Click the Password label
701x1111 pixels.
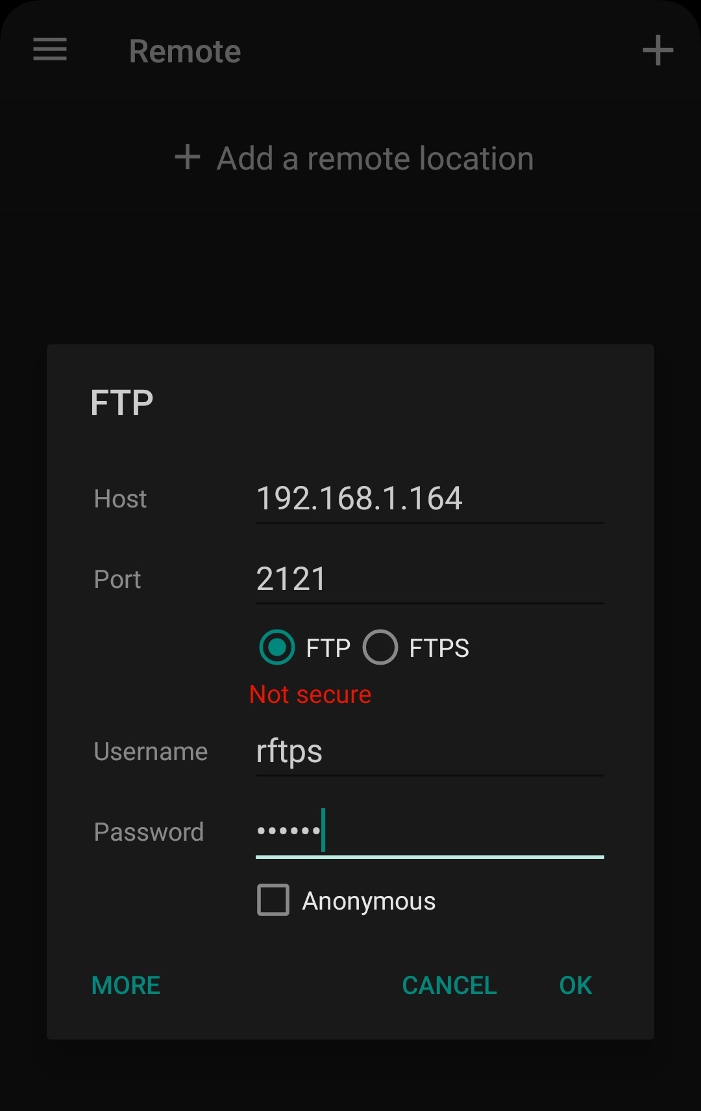click(x=149, y=832)
